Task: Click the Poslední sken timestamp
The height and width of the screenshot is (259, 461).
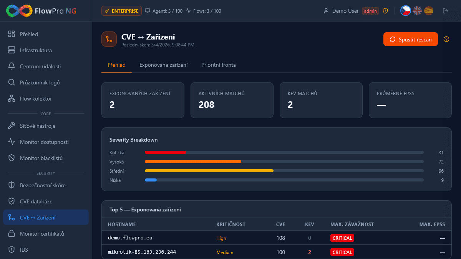Action: pyautogui.click(x=158, y=45)
